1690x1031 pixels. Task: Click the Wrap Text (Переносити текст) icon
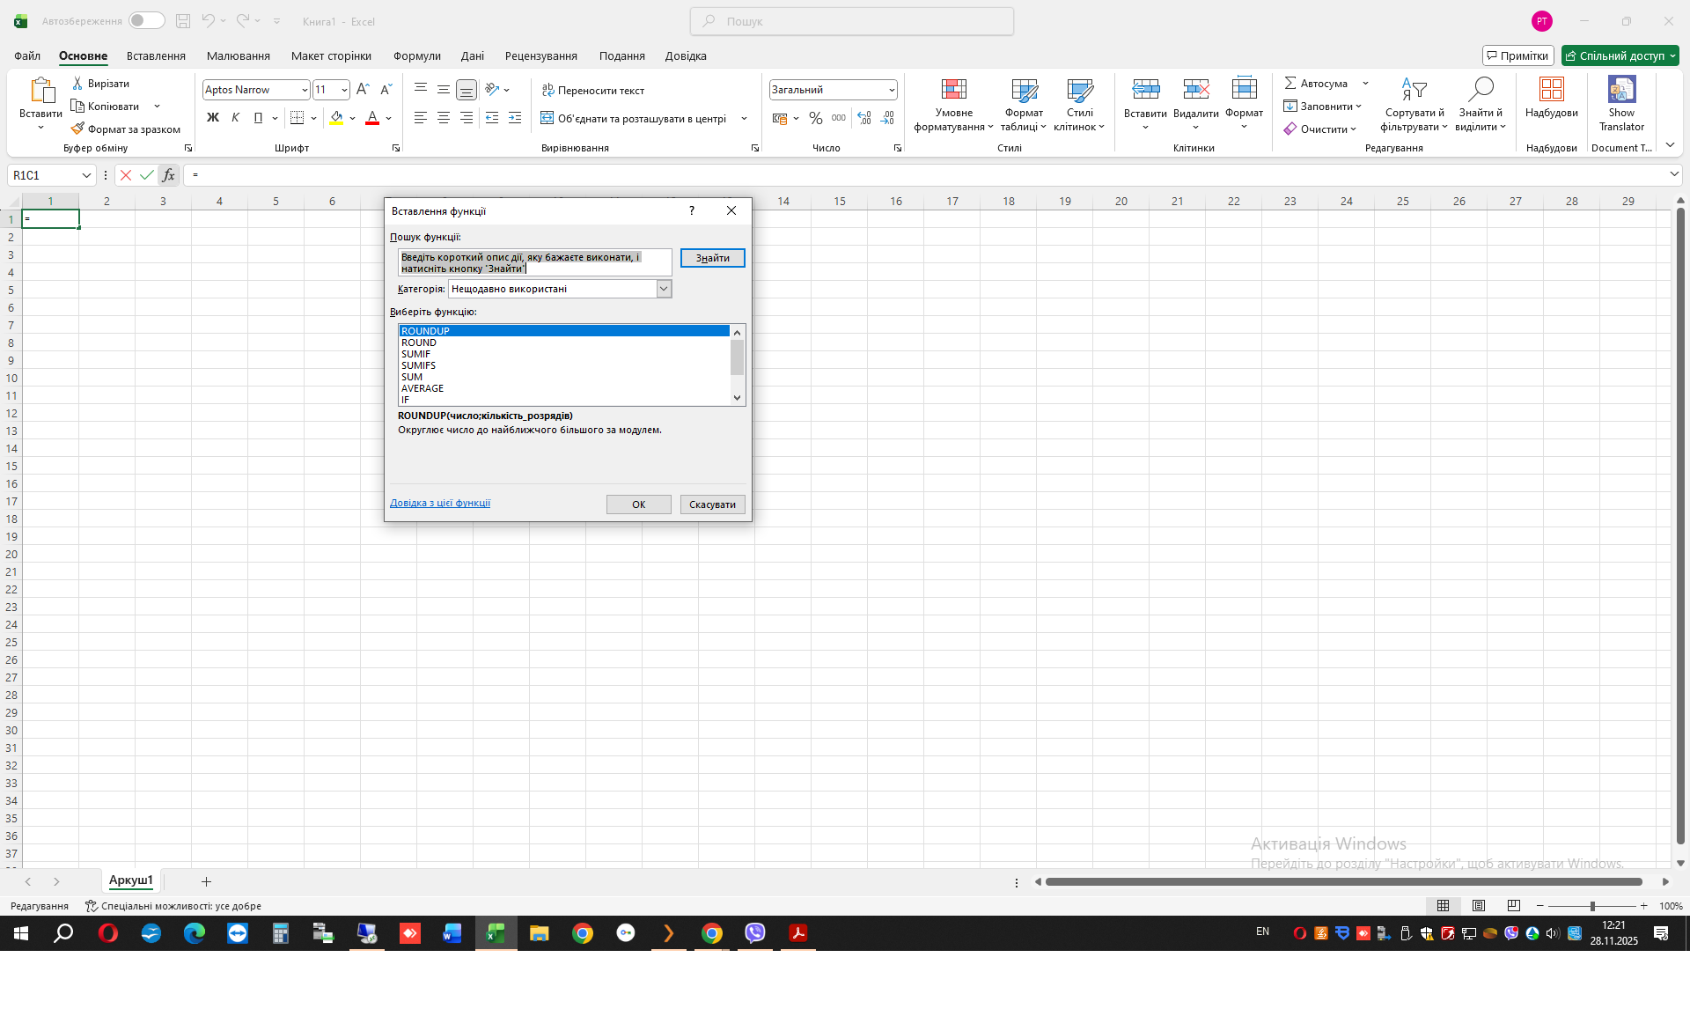[x=547, y=90]
